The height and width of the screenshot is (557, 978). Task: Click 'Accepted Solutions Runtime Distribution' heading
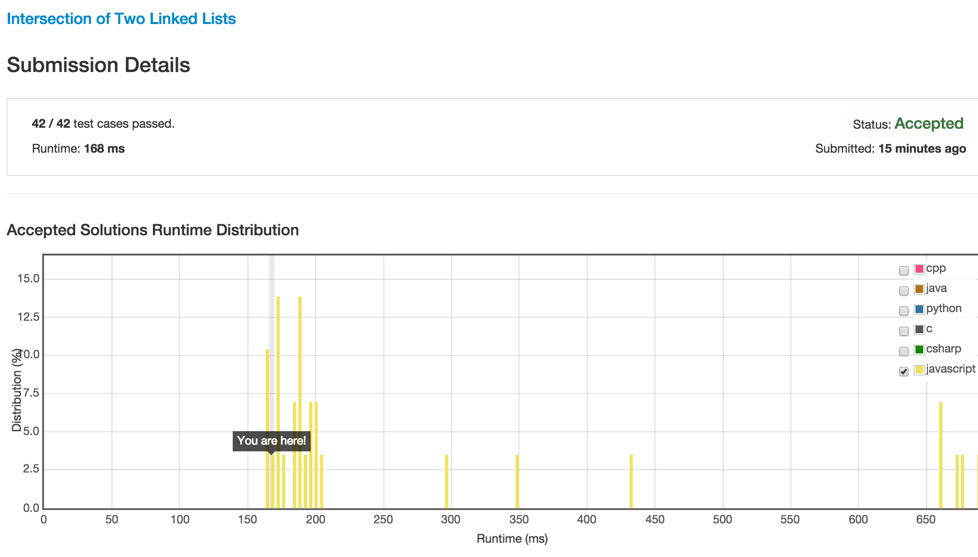[153, 230]
